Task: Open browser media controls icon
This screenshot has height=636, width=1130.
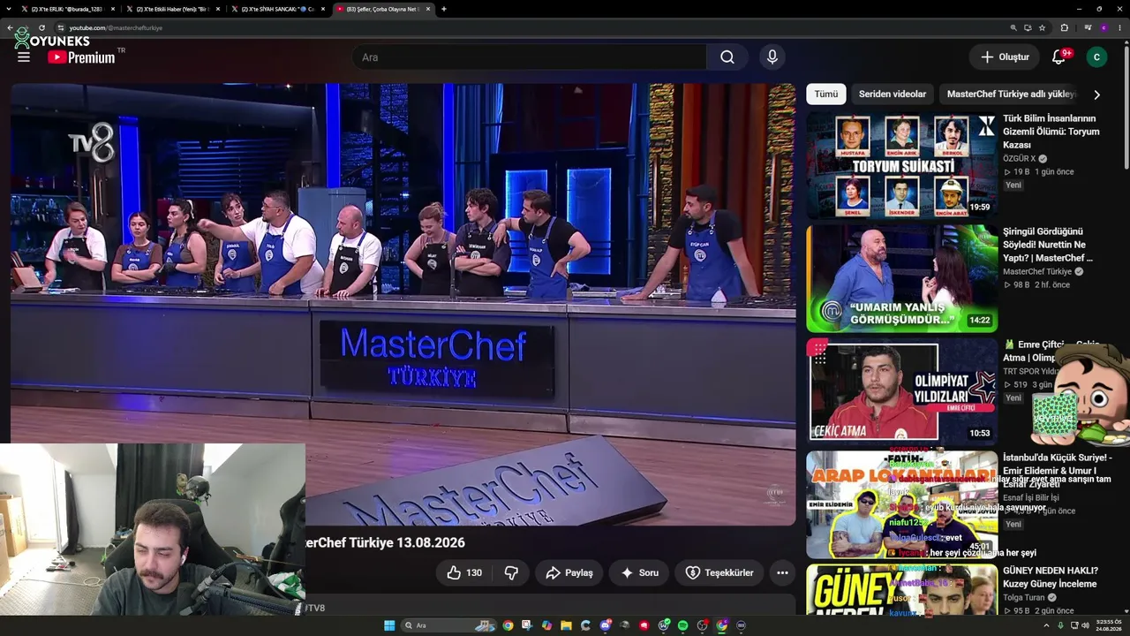Action: click(x=1088, y=27)
